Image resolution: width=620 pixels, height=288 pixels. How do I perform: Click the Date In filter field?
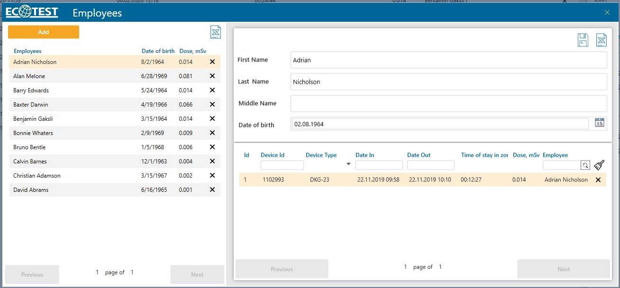tap(379, 165)
